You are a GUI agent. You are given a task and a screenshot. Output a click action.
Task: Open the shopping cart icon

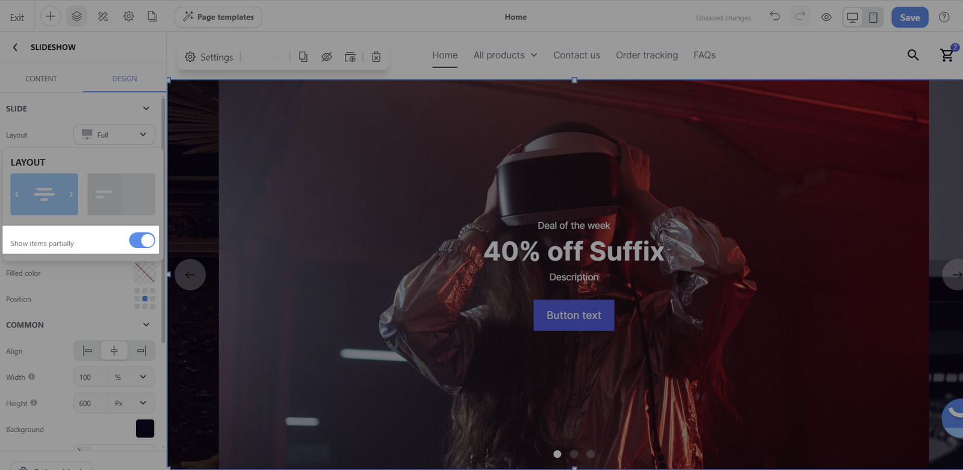[x=948, y=54]
